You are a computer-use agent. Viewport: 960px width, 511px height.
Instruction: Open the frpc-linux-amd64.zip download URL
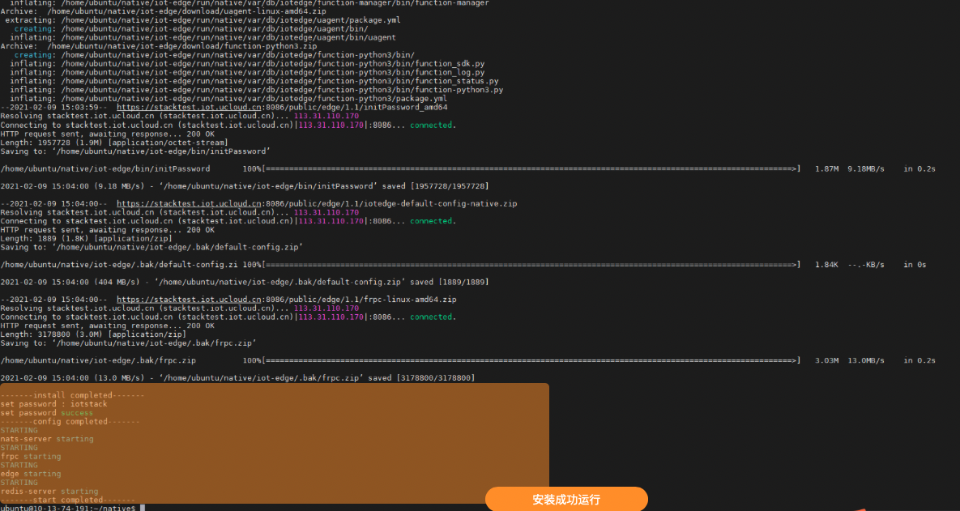click(286, 299)
